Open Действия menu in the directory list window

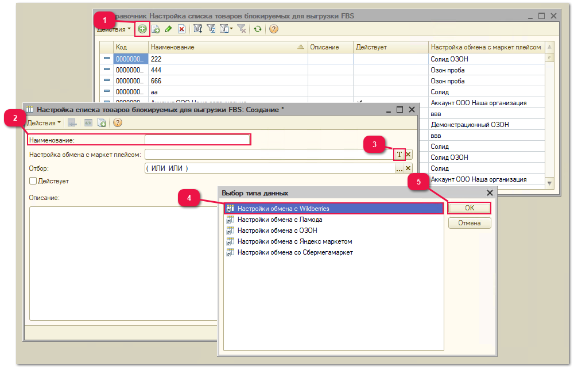click(114, 29)
